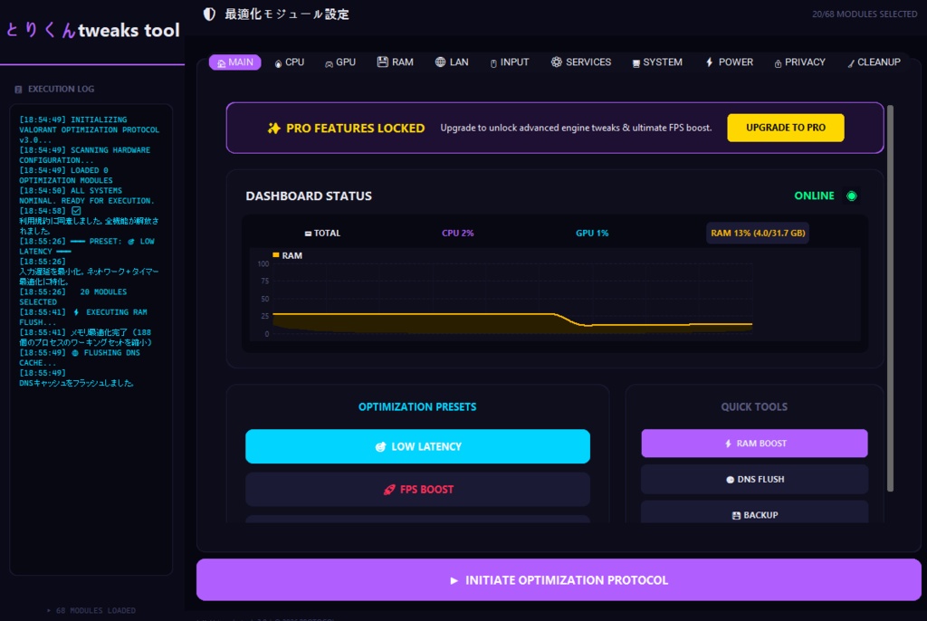
Task: Open the LAN tab
Action: [452, 62]
